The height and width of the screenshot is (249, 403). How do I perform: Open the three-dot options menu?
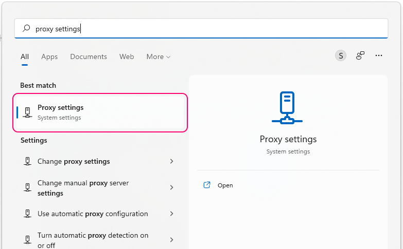379,55
